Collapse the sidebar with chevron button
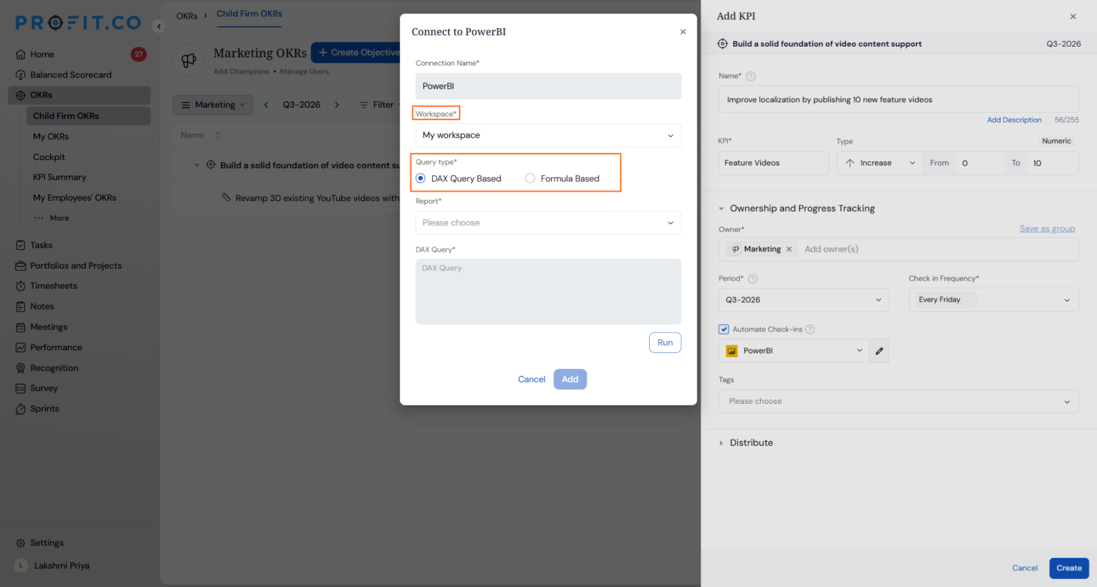 click(159, 26)
